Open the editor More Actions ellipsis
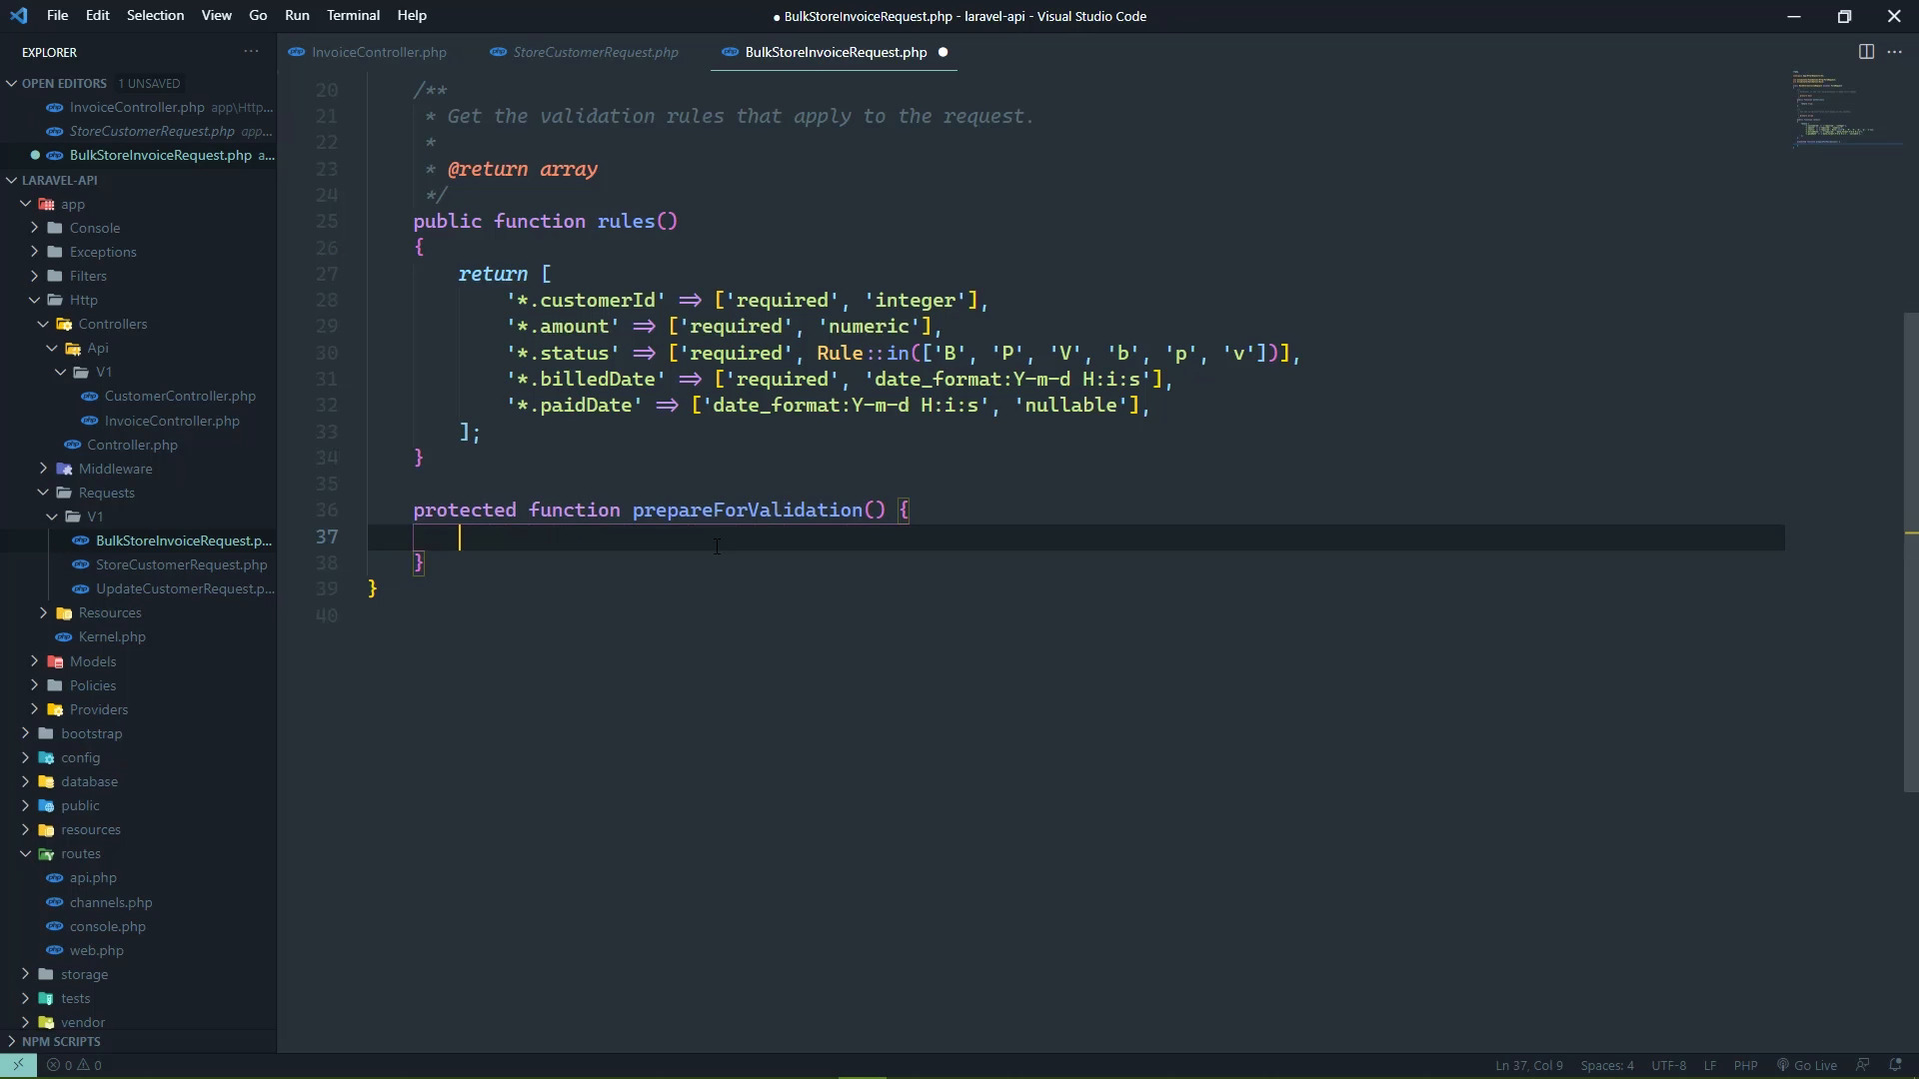Viewport: 1919px width, 1079px height. (1894, 52)
